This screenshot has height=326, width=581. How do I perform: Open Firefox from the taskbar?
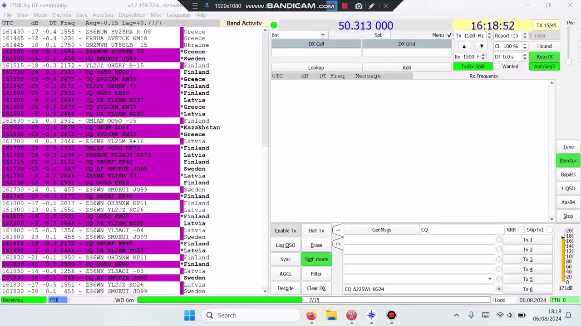pos(311,315)
